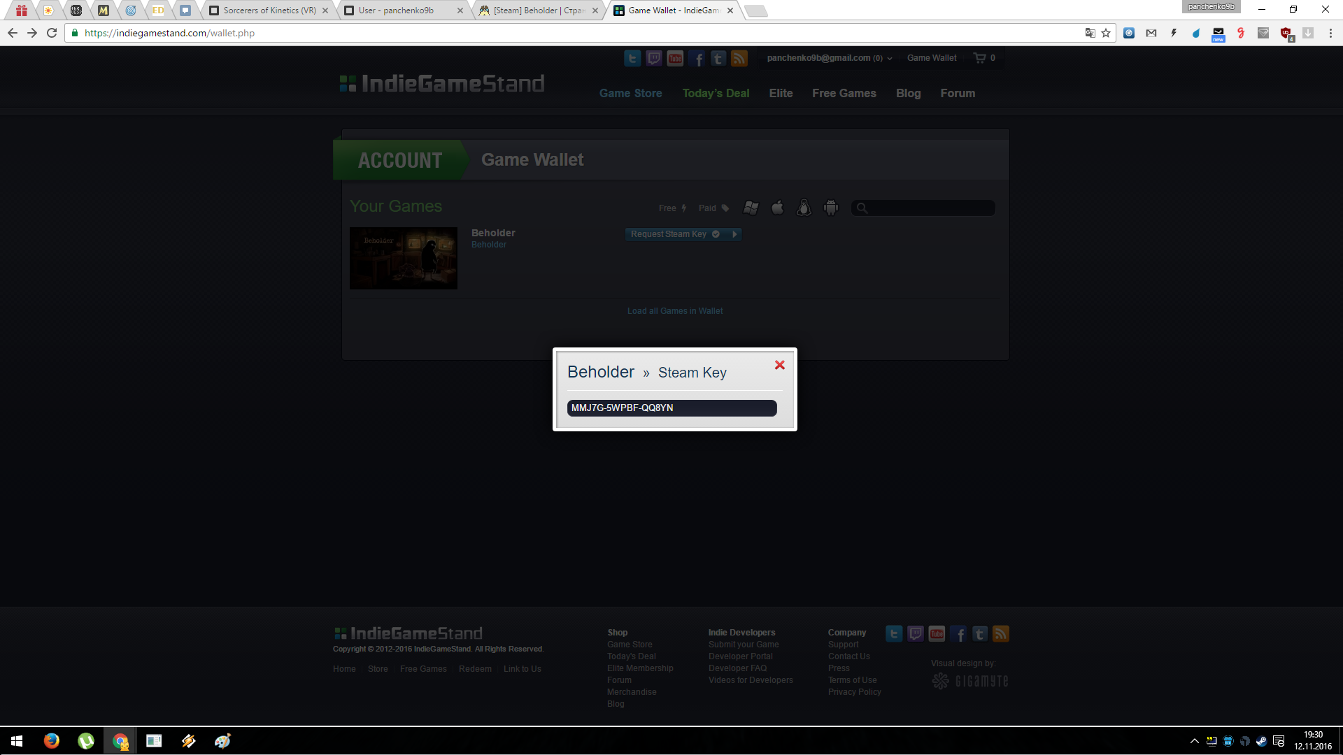The height and width of the screenshot is (755, 1343).
Task: Open the footer Free Games link
Action: coord(423,669)
